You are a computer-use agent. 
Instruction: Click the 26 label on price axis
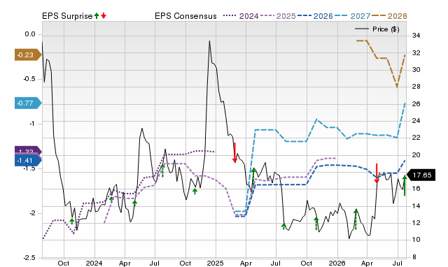point(416,104)
